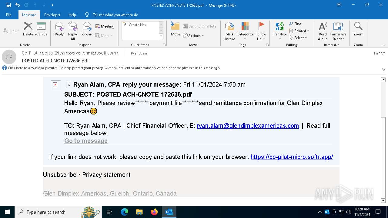Open the Select dropdown
388x218 pixels.
click(298, 38)
